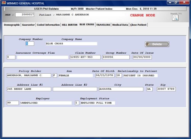
Task: Select the HILL BURTON tab
Action: click(70, 25)
